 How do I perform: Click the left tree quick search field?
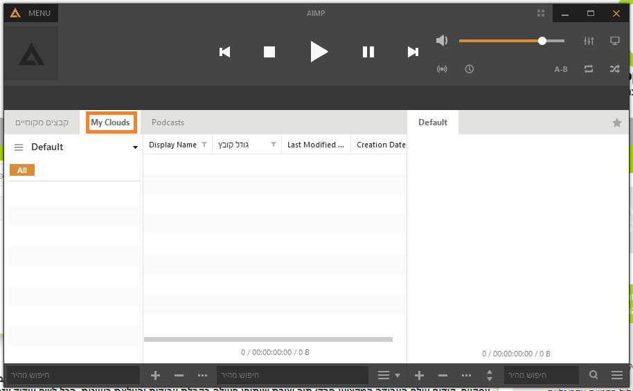point(73,375)
